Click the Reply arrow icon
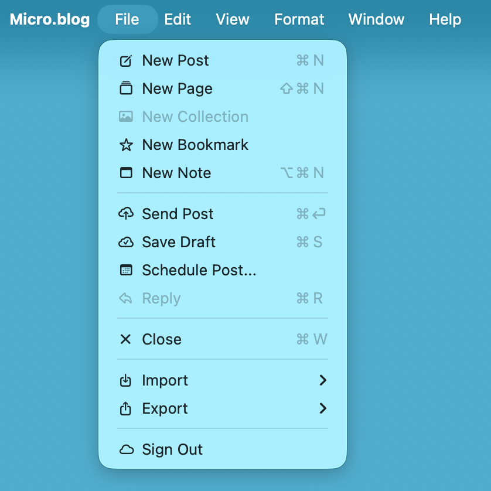Screen dimensions: 491x491 pos(125,298)
